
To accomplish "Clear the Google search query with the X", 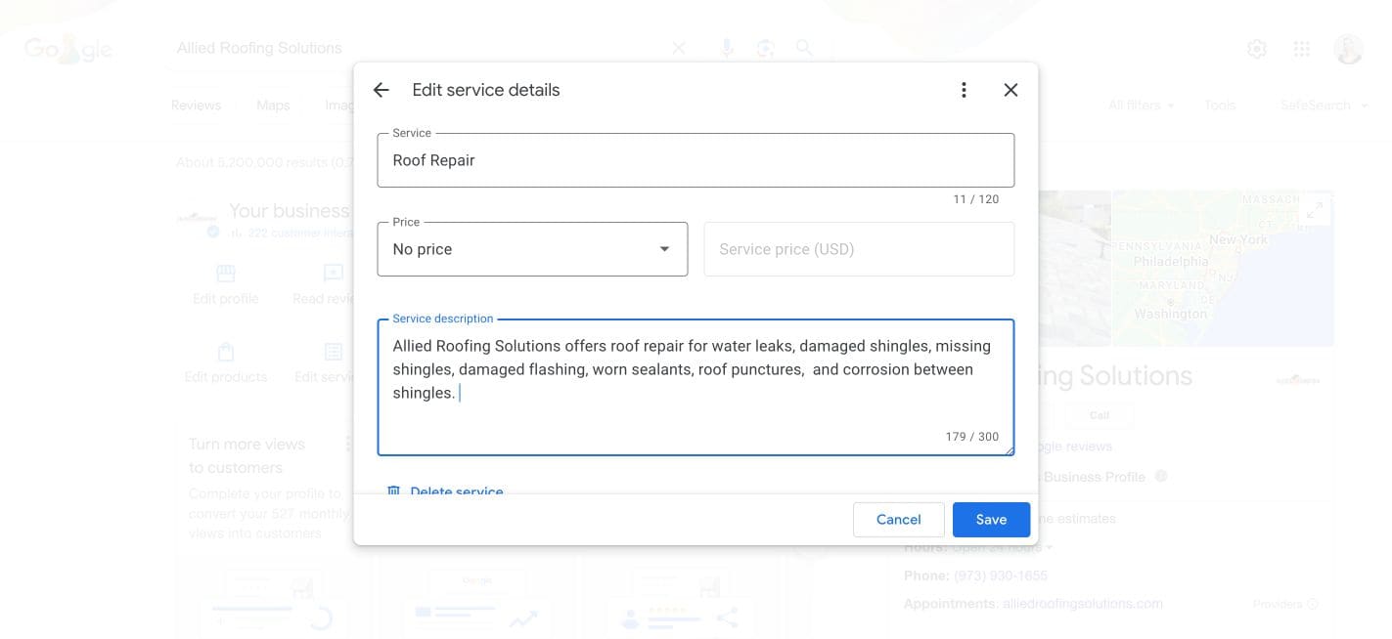I will click(x=679, y=48).
